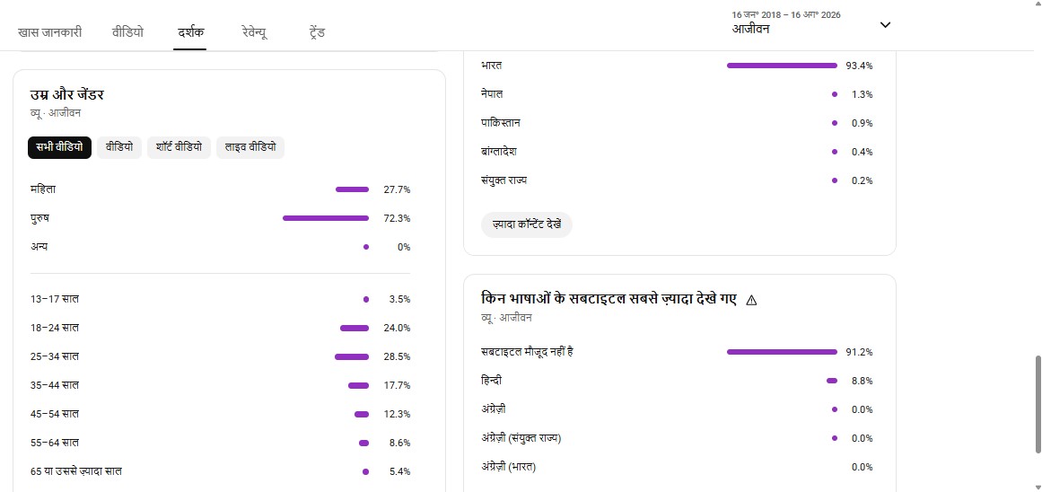Click the हिन्दी subtitle row

[x=677, y=381]
